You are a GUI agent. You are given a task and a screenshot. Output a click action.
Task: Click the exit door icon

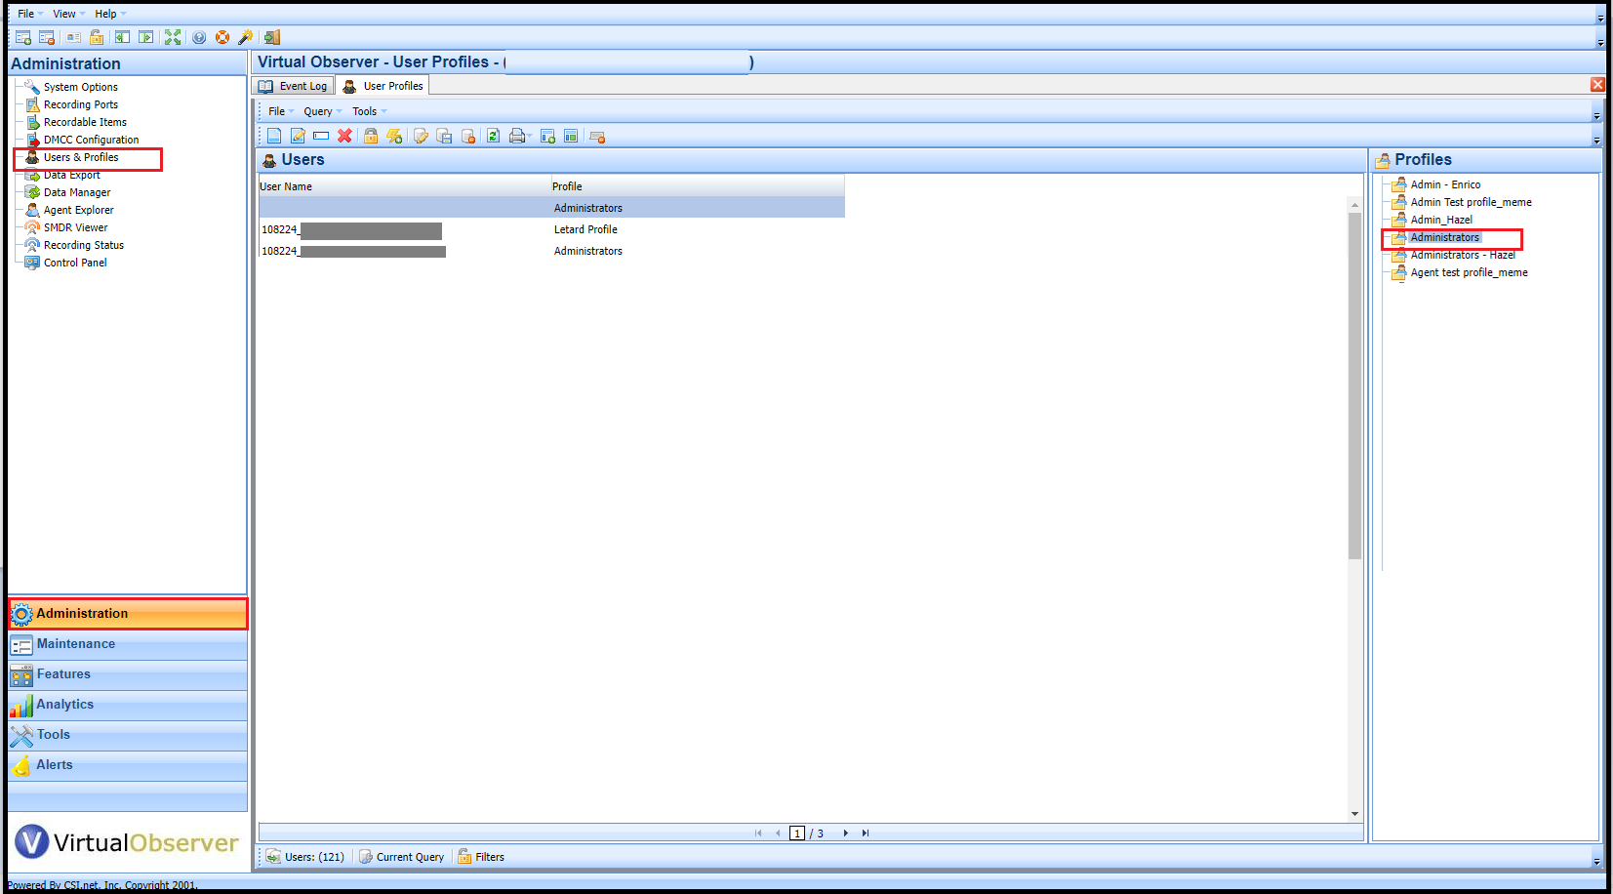pyautogui.click(x=272, y=37)
